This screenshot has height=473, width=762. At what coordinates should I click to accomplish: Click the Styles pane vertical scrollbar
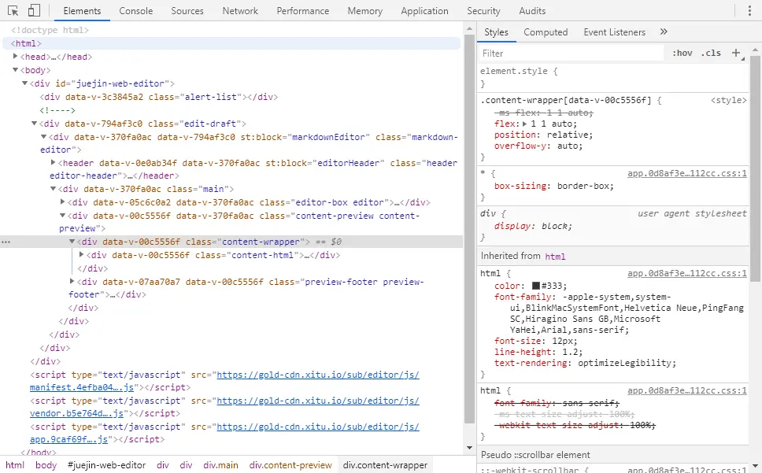(x=755, y=168)
